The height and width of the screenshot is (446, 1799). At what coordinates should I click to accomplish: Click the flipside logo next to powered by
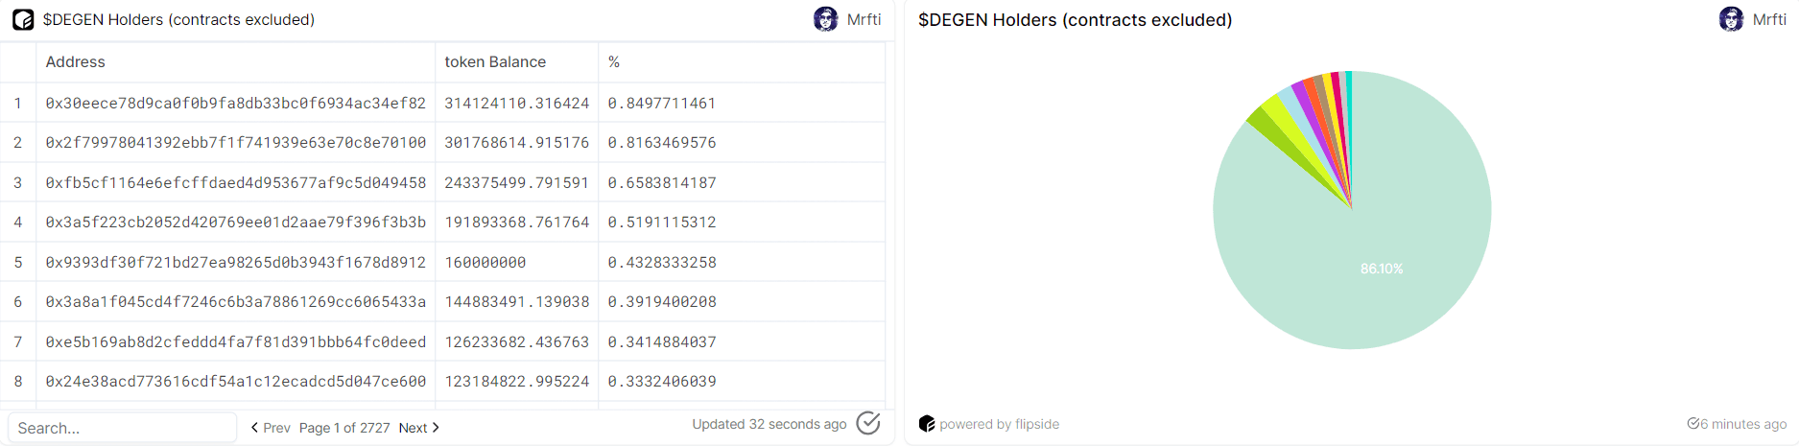coord(927,424)
